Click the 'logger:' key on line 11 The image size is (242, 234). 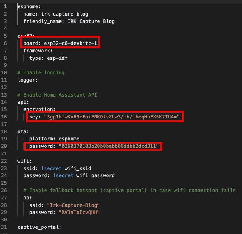[28, 80]
